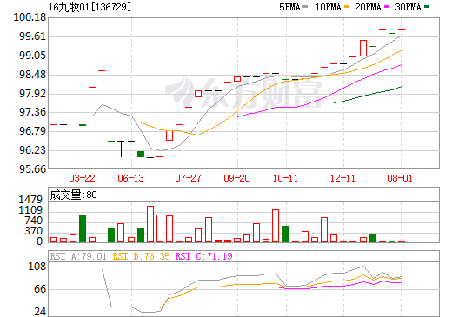Click the RSI_A:79.01 indicator label
This screenshot has height=317, width=452.
[78, 256]
